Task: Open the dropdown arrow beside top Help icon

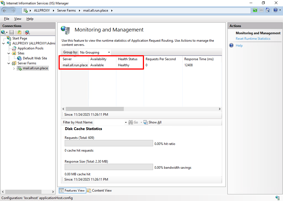Action: (280, 10)
